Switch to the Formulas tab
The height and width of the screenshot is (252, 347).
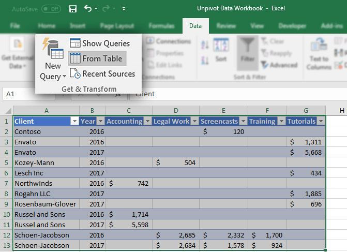point(161,26)
